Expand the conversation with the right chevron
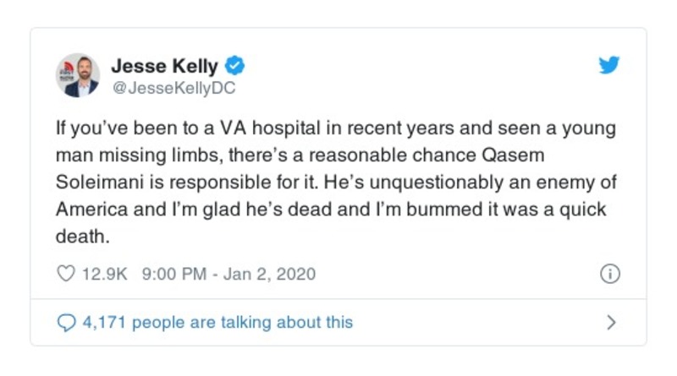Viewport: 677px width, 376px height. (612, 322)
